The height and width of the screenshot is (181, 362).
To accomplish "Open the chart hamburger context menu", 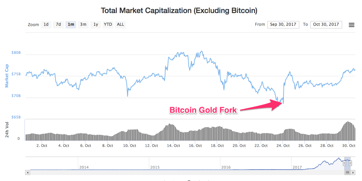I will point(351,25).
